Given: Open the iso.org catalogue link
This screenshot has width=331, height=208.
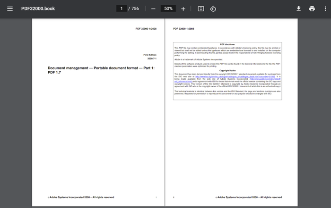Looking at the screenshot, I should click(x=235, y=76).
